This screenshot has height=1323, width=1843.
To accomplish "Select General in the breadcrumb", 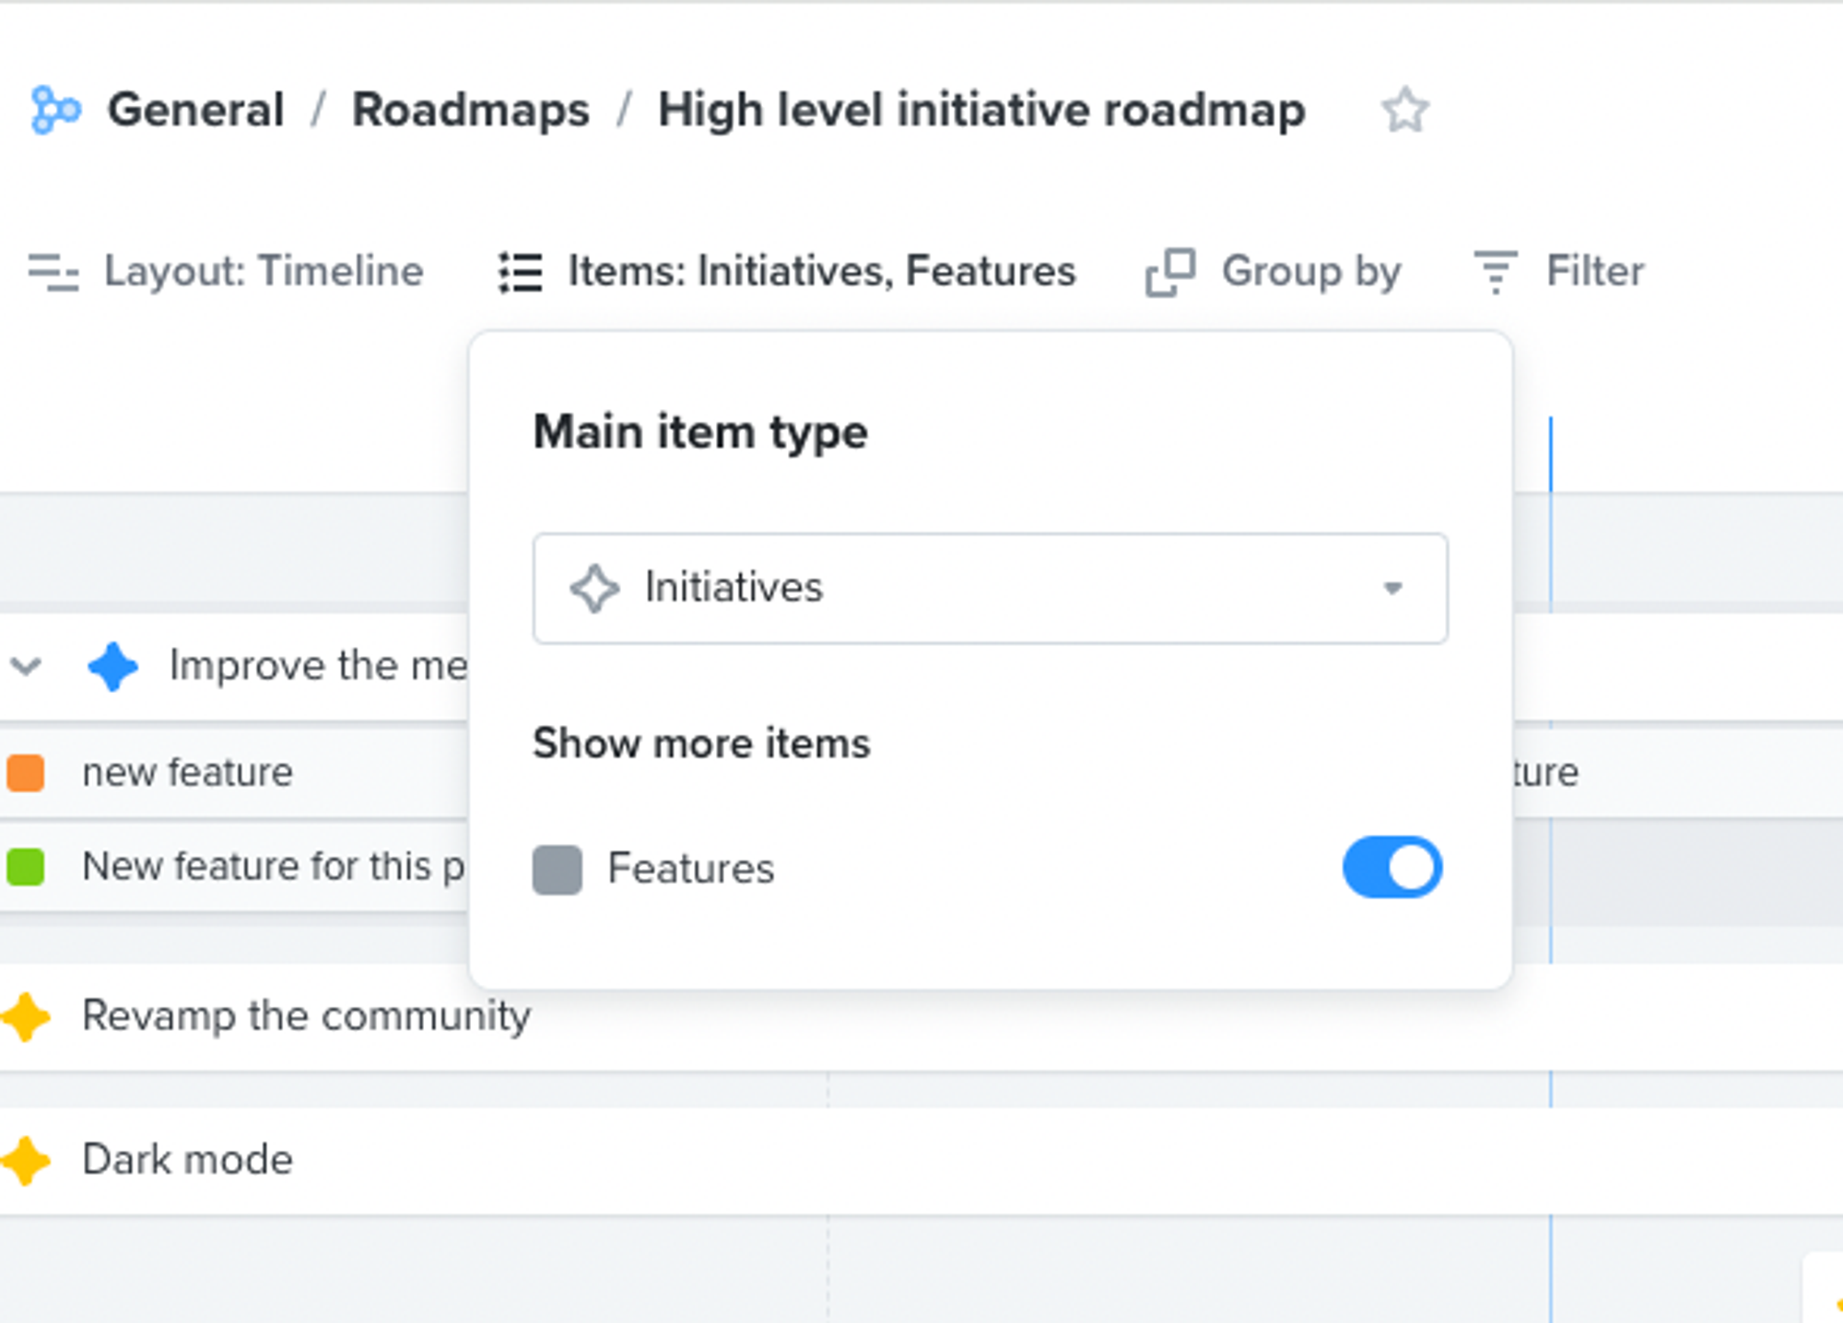I will click(195, 109).
